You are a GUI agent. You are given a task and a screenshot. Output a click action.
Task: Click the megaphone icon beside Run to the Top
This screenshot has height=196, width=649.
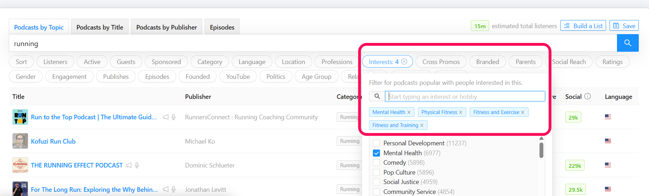[x=166, y=117]
